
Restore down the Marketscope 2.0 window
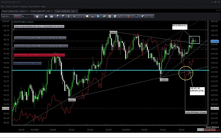tap(215, 2)
